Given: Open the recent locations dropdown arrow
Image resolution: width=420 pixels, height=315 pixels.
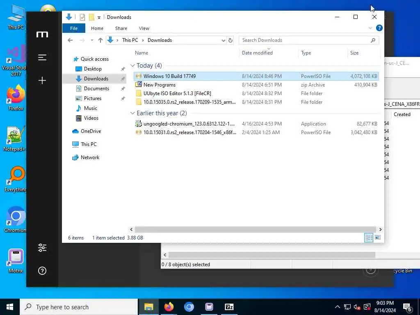Looking at the screenshot, I should (x=92, y=40).
